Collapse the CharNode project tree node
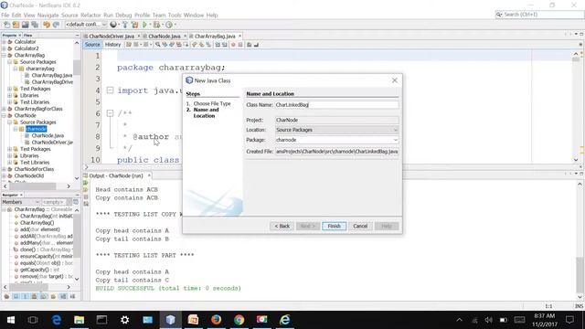The width and height of the screenshot is (585, 329). tap(4, 116)
